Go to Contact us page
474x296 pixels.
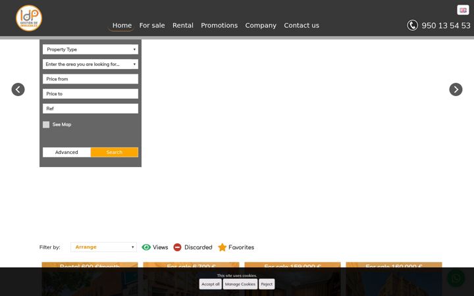(x=302, y=26)
